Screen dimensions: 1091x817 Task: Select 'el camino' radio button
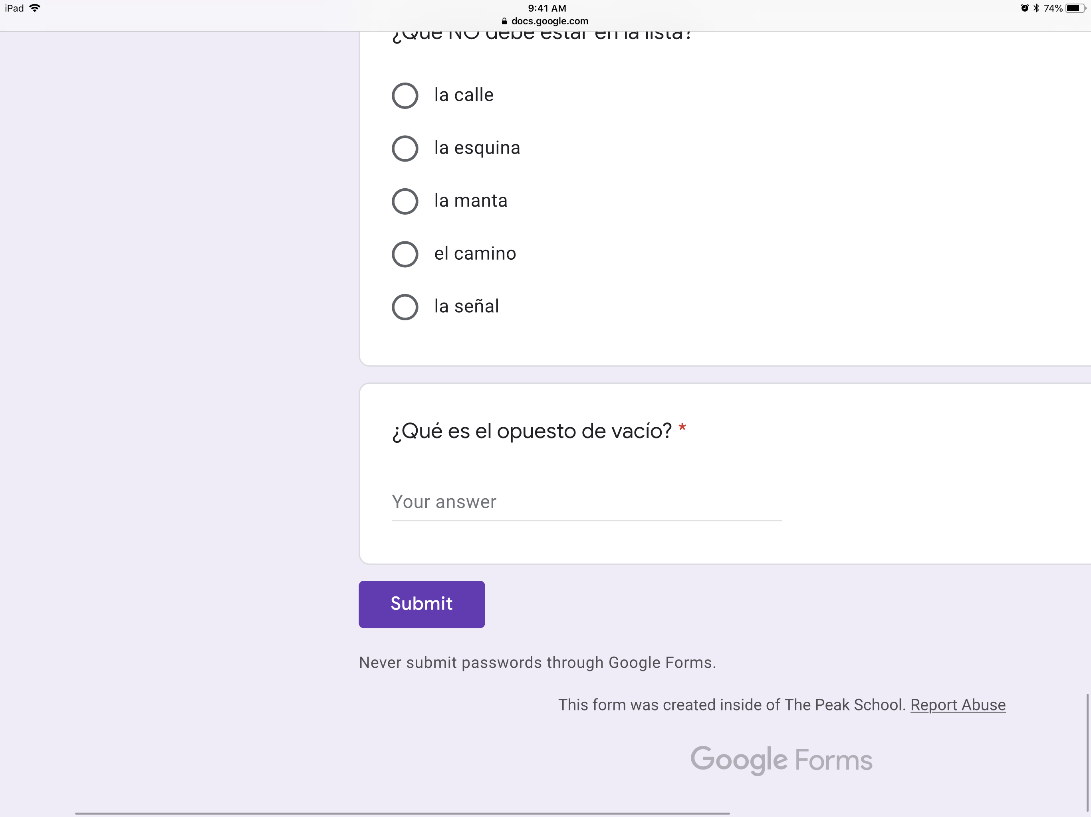click(x=405, y=254)
